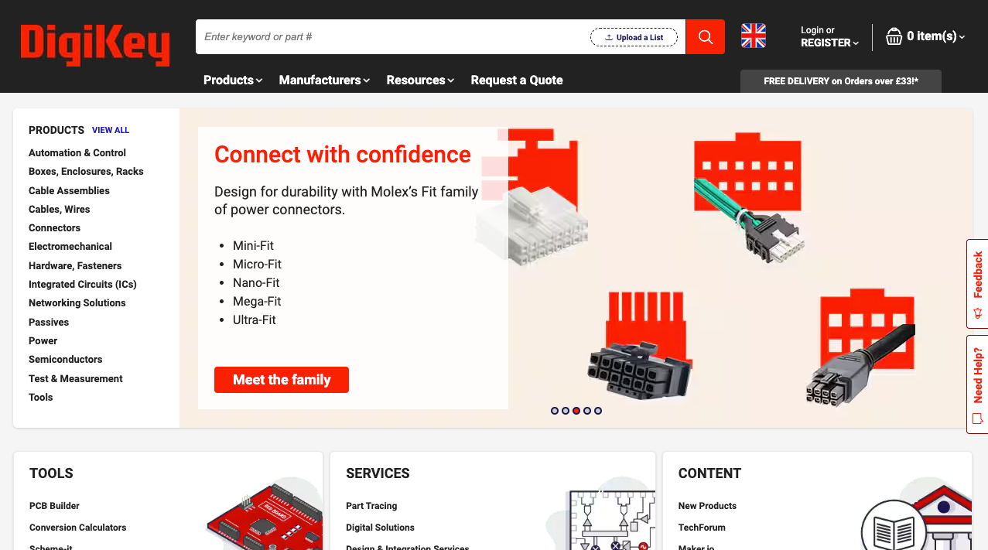This screenshot has height=550, width=988.
Task: Click the Meet the family button
Action: tap(282, 380)
